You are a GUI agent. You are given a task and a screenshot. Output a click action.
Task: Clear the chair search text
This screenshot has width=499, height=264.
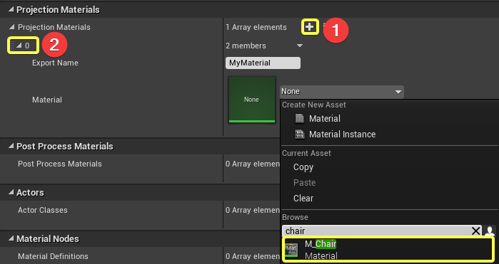click(x=475, y=231)
